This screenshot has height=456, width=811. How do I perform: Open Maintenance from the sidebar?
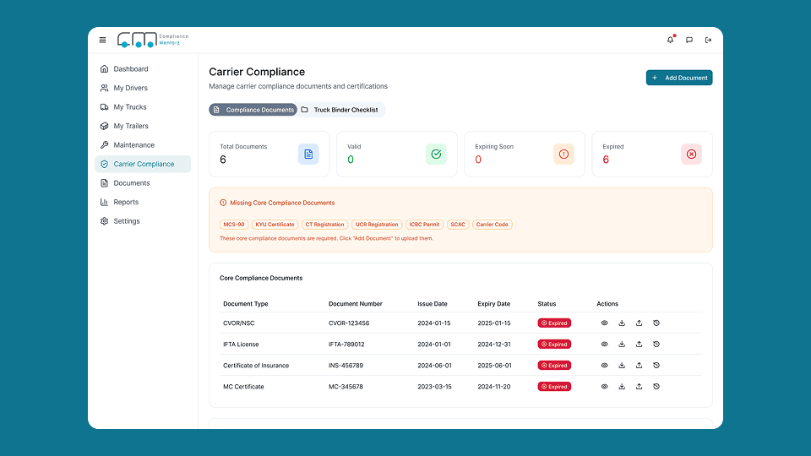click(x=133, y=145)
